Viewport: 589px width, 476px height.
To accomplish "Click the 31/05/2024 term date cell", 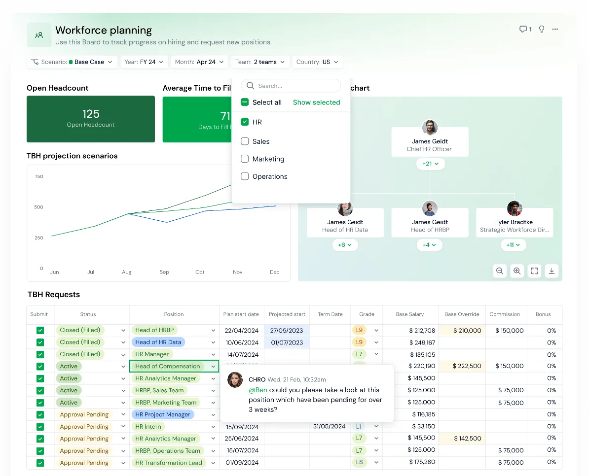I will point(330,427).
